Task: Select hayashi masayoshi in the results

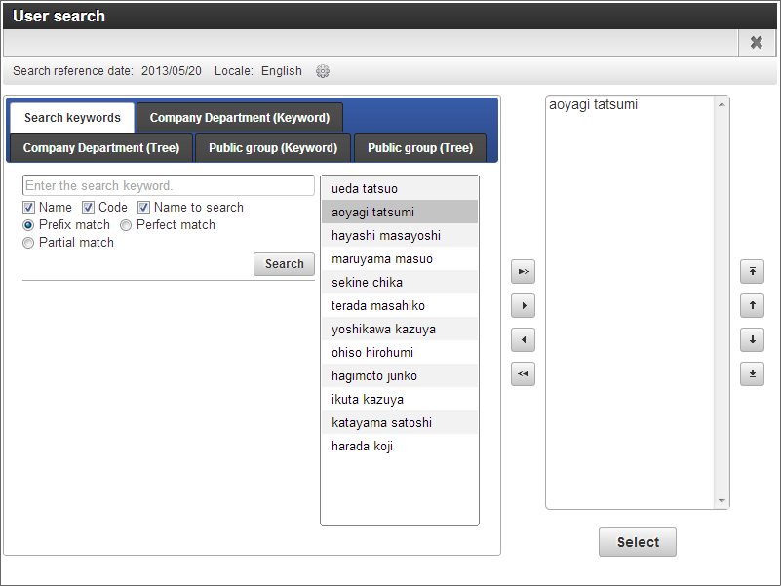Action: click(400, 235)
